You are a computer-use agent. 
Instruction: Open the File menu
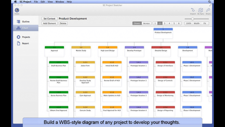coord(36,2)
